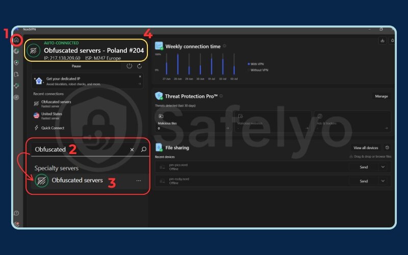Screen dimensions: 408x255
Task: Click the Manage button for Threat Protection
Action: point(381,96)
